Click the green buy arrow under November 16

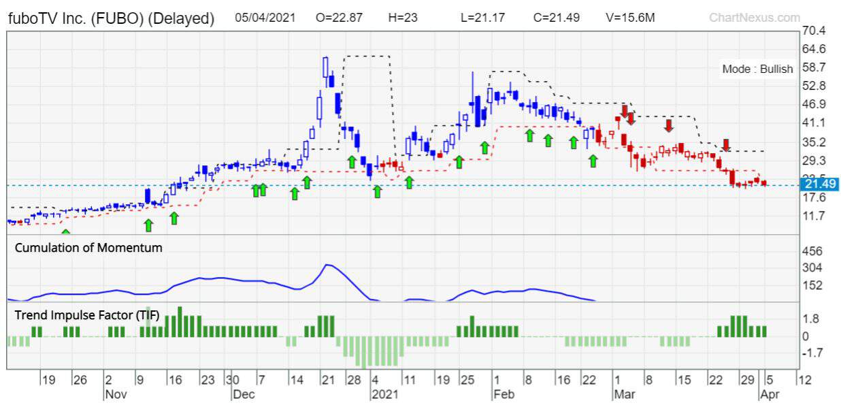click(174, 218)
